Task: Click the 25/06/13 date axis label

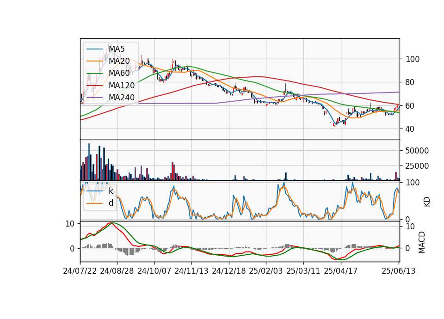Action: [x=398, y=271]
